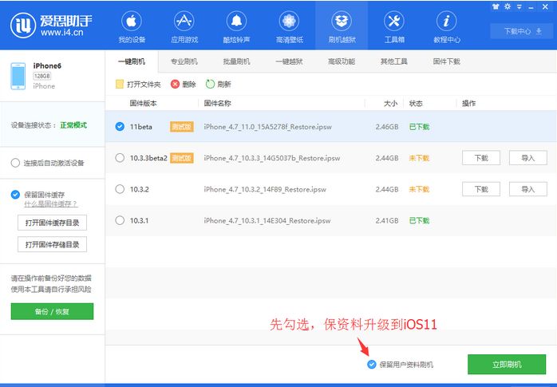Viewport: 557px width, 387px height.
Task: Click the 爱思助手 i4 logo
Action: pos(52,26)
